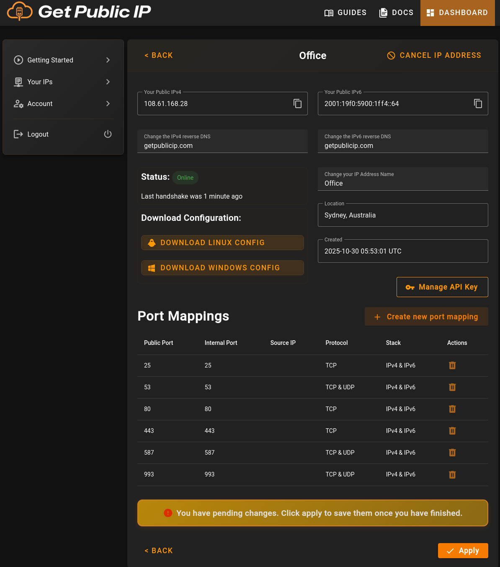Apply the pending changes
The image size is (500, 567).
pyautogui.click(x=463, y=551)
